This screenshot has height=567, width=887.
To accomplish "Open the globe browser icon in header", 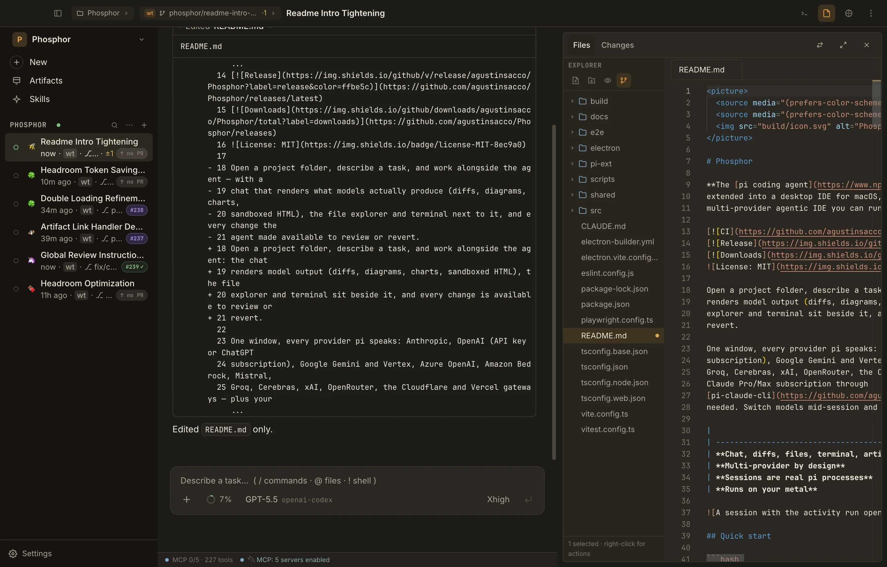I will (x=849, y=13).
